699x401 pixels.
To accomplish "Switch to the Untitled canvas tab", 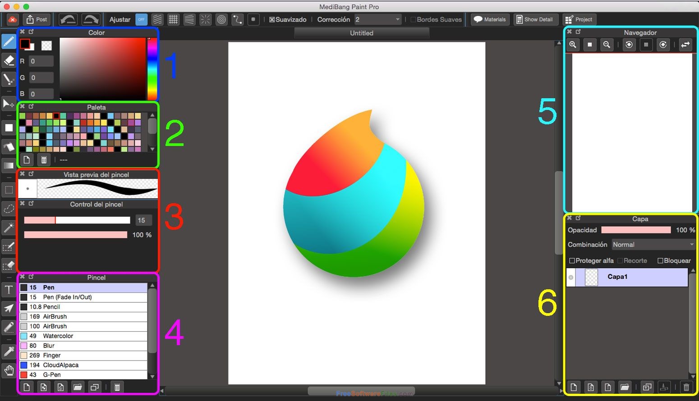I will point(361,32).
